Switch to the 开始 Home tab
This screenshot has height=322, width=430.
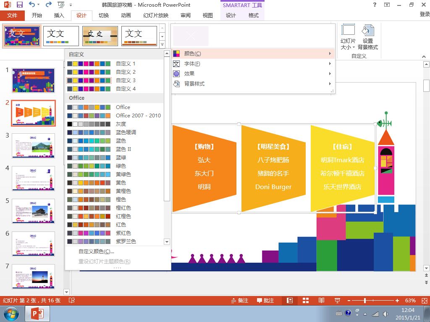37,16
